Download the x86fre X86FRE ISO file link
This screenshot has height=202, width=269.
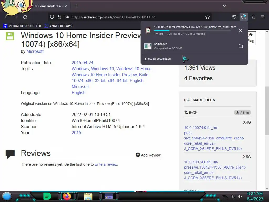click(x=215, y=170)
